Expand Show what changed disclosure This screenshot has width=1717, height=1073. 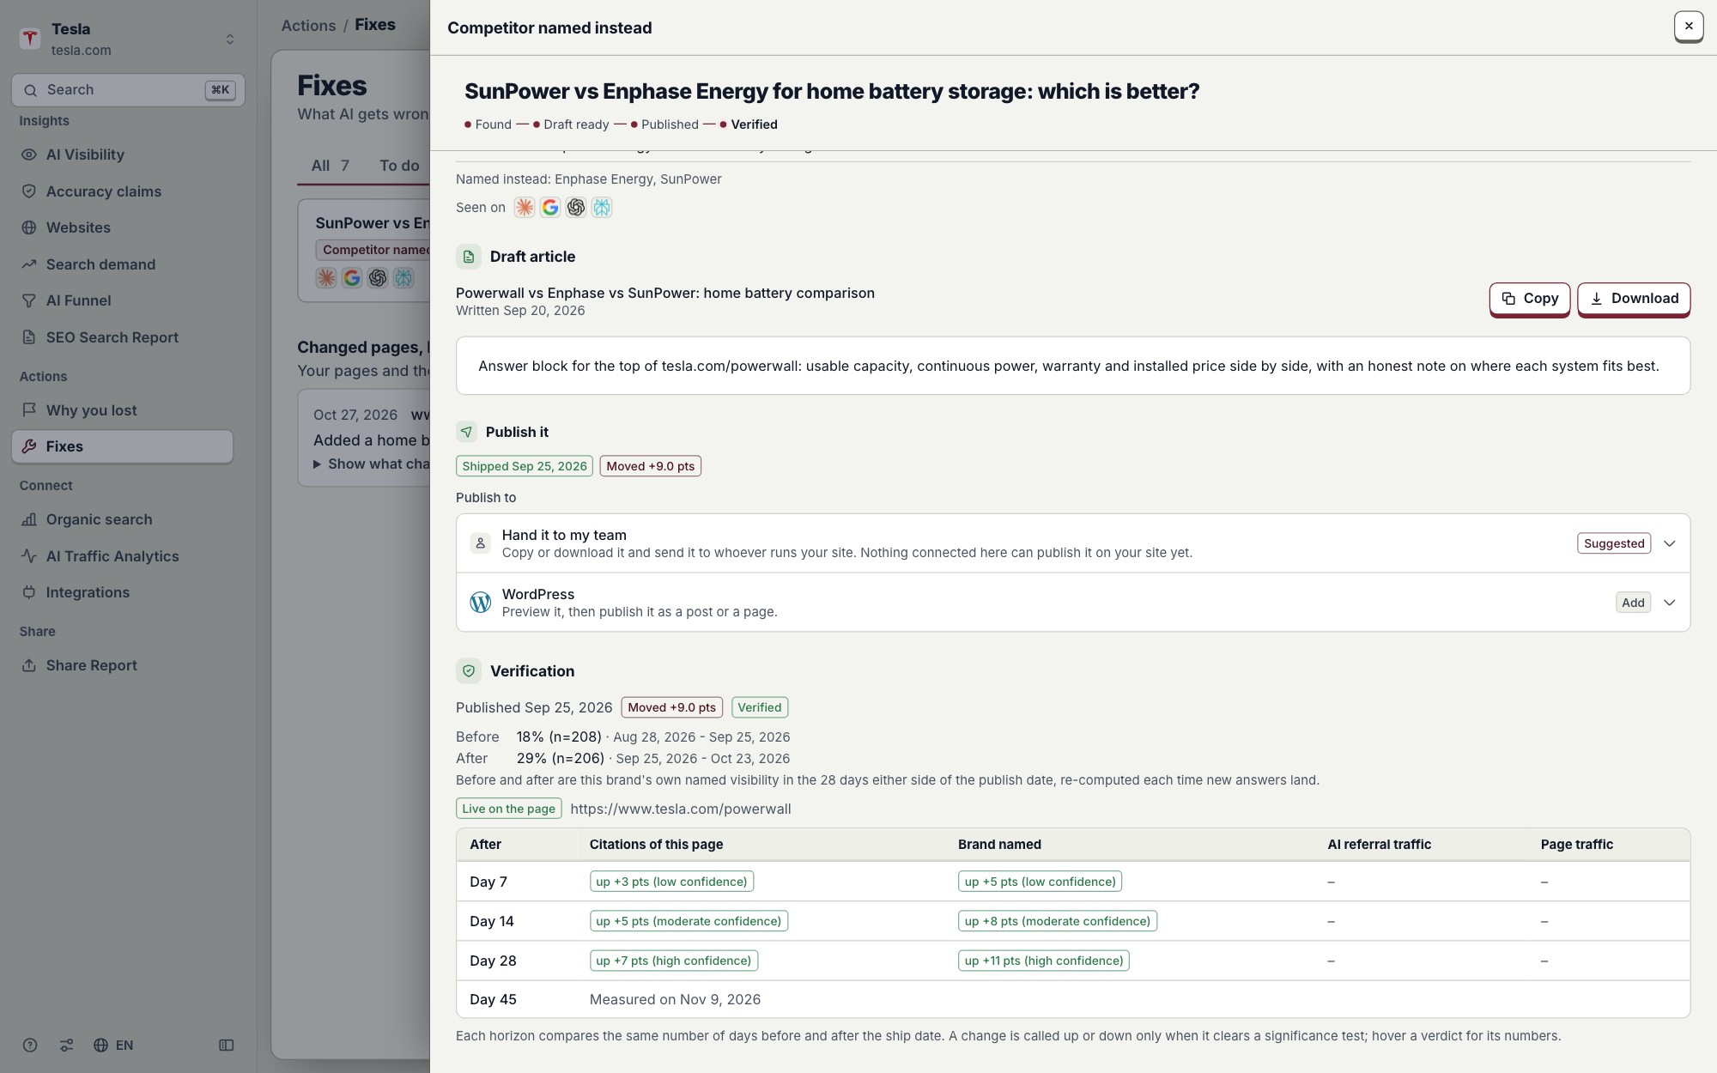pyautogui.click(x=372, y=464)
